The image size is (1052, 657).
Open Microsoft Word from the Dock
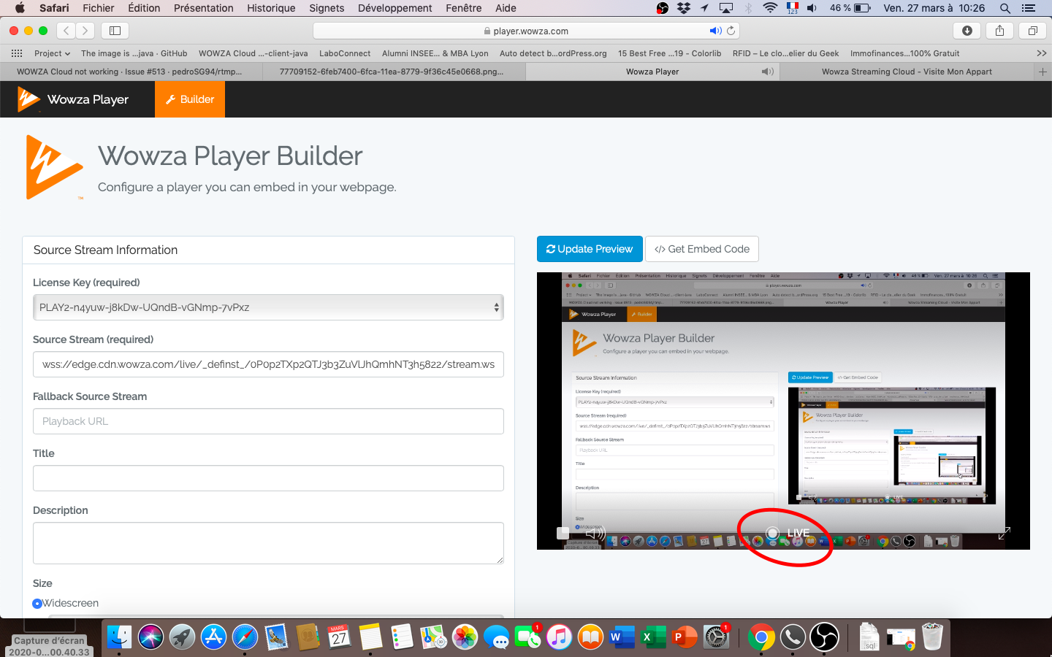(x=622, y=637)
